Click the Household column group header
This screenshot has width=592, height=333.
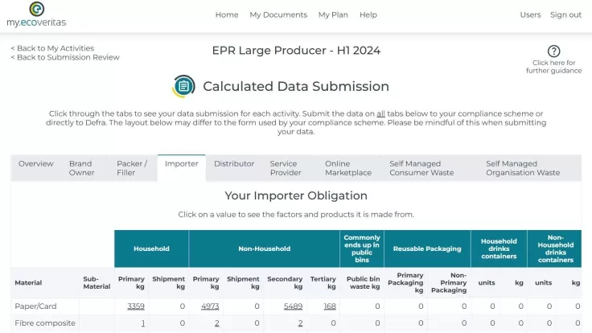(151, 249)
